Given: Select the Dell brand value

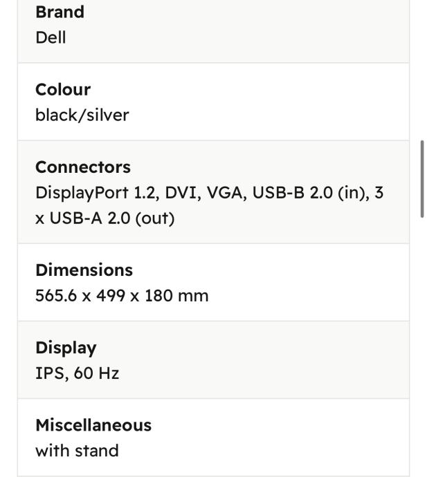Looking at the screenshot, I should (x=51, y=37).
